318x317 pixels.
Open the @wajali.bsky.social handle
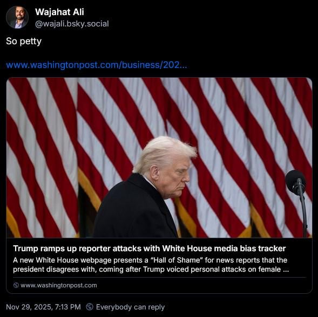[x=72, y=24]
